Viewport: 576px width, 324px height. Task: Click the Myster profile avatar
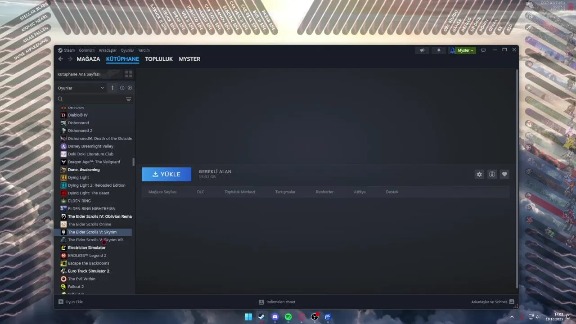453,50
